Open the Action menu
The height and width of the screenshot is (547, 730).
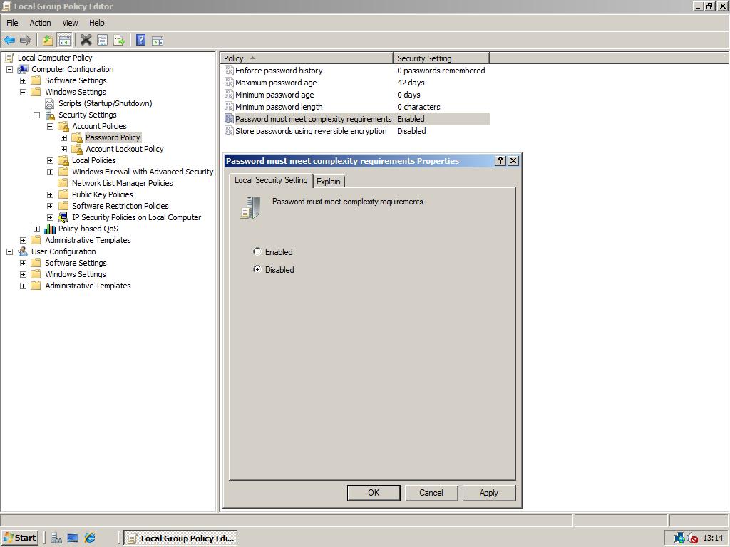[40, 23]
